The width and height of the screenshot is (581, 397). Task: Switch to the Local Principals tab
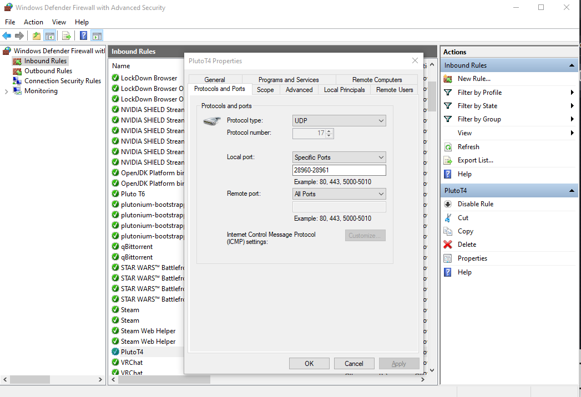click(x=344, y=90)
